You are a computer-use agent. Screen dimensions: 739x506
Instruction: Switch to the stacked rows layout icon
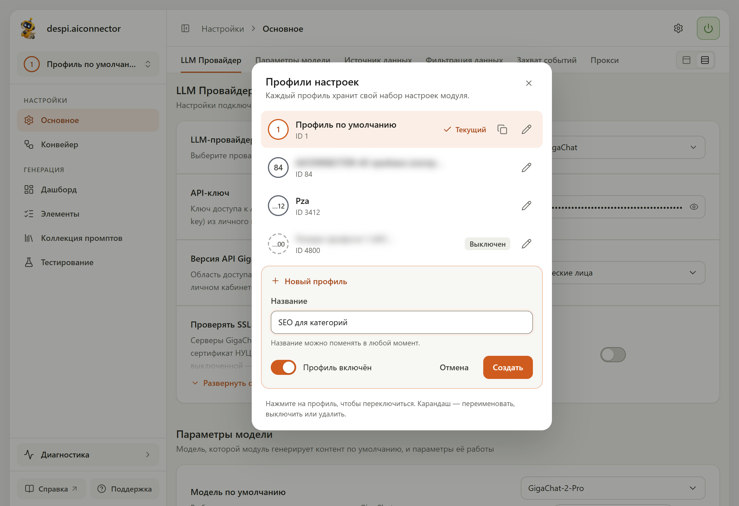(705, 60)
